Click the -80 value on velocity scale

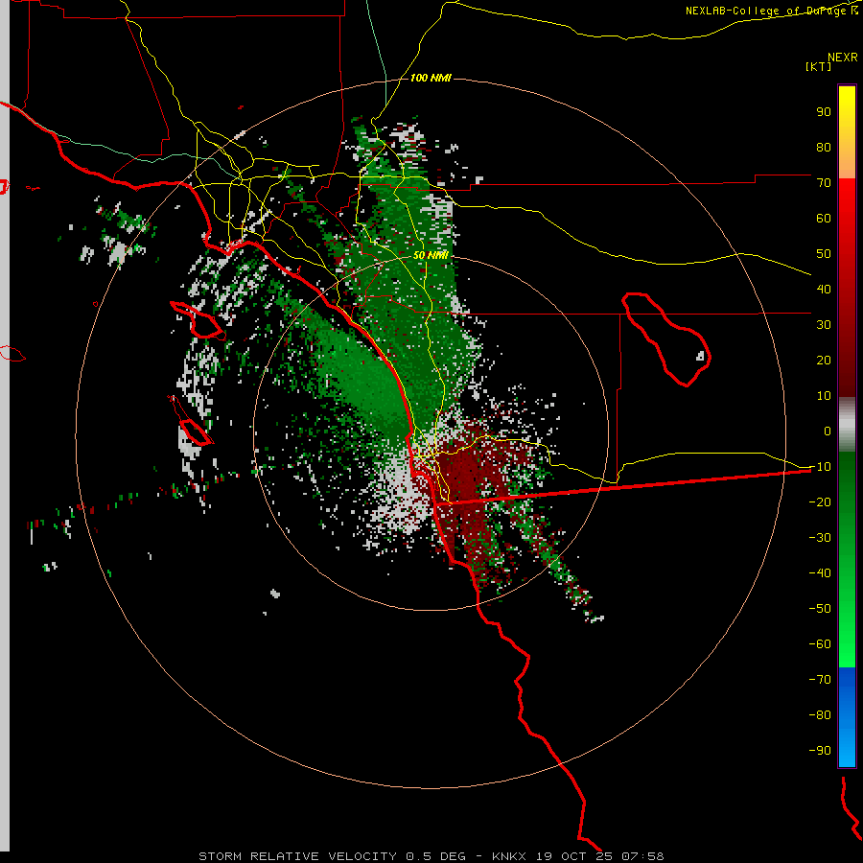820,715
